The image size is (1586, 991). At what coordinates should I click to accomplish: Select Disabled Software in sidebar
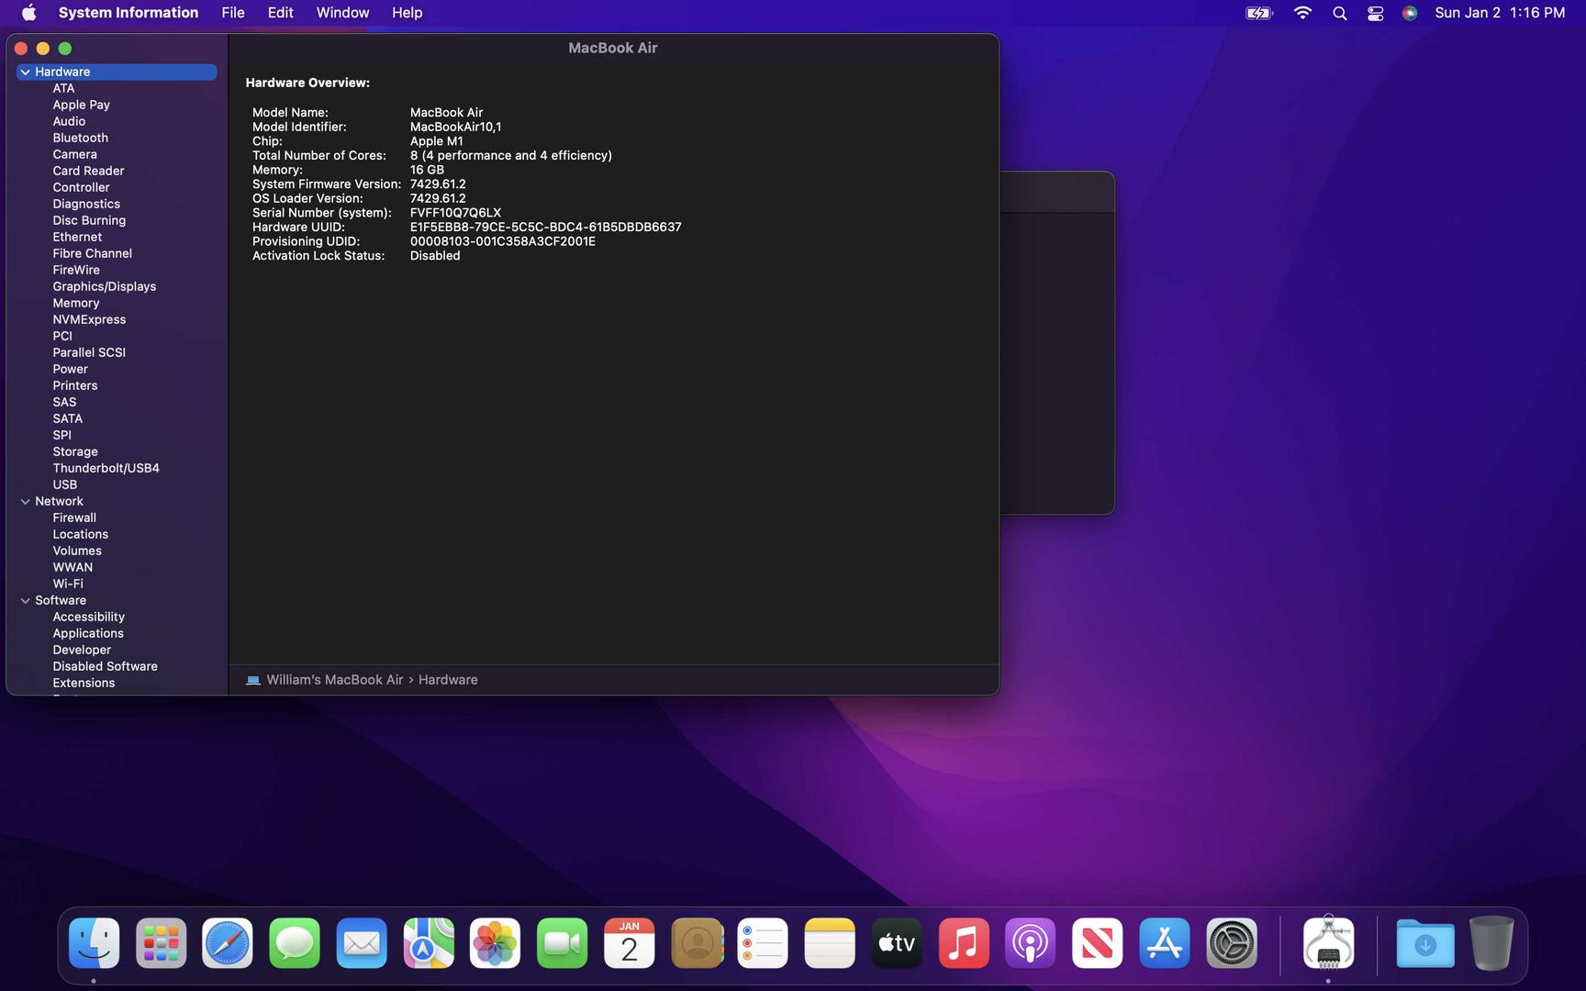[105, 666]
